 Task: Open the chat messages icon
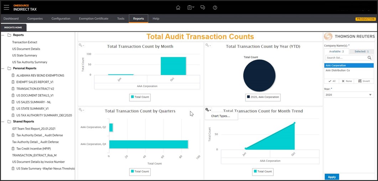203,7
